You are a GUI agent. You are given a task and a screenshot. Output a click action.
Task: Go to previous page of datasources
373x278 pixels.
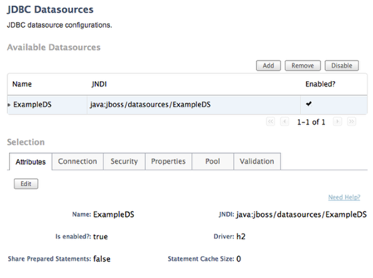click(x=284, y=122)
